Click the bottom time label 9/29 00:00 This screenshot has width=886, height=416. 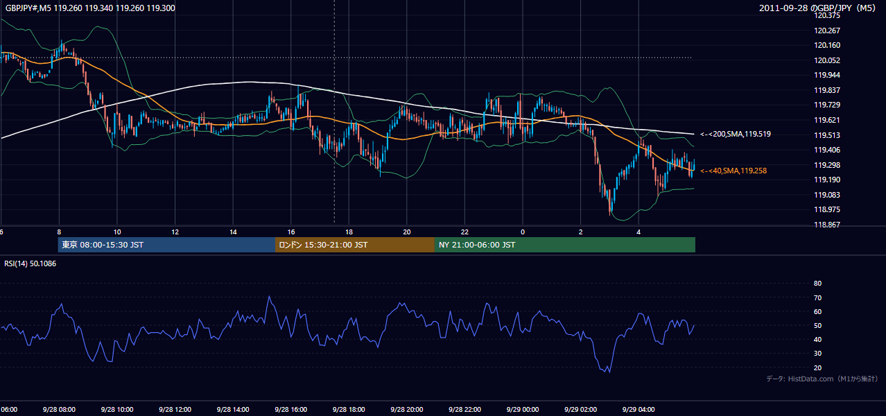coord(523,409)
